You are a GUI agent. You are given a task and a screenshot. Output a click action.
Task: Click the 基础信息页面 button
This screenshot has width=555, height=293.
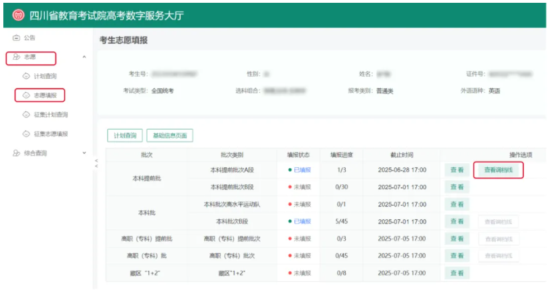pyautogui.click(x=170, y=135)
